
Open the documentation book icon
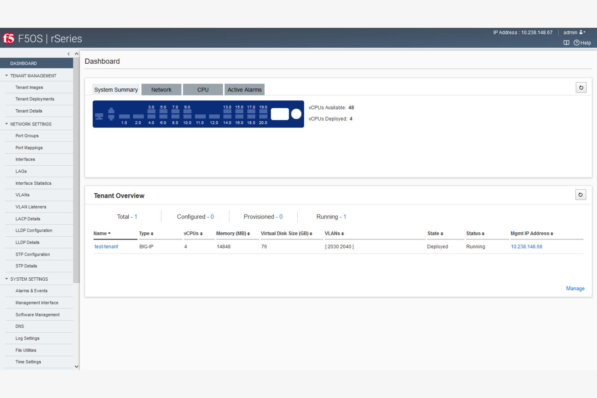pos(566,43)
